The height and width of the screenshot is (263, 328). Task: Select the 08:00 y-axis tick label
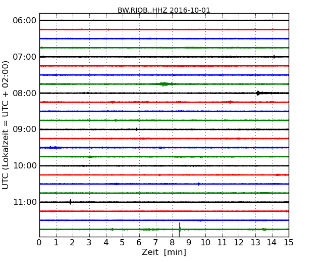25,93
